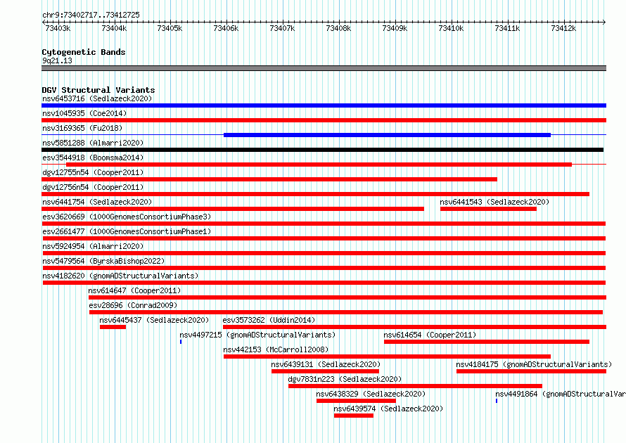Click the gray 9q21.13 cytogenetic band

[x=324, y=68]
